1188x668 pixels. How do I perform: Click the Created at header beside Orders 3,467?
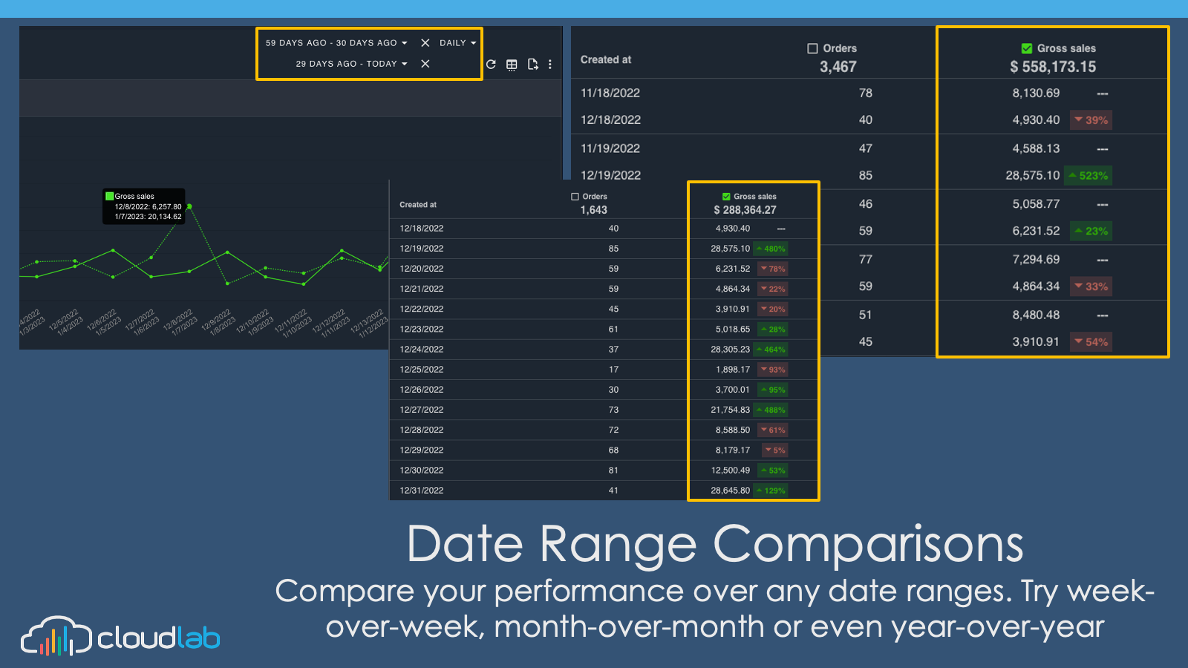[x=606, y=59]
